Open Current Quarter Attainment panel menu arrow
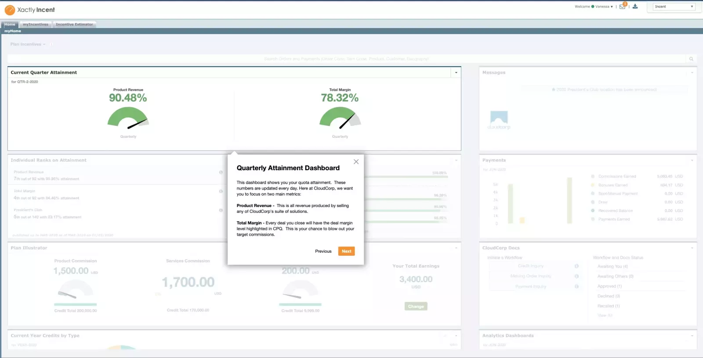The image size is (703, 358). click(456, 72)
